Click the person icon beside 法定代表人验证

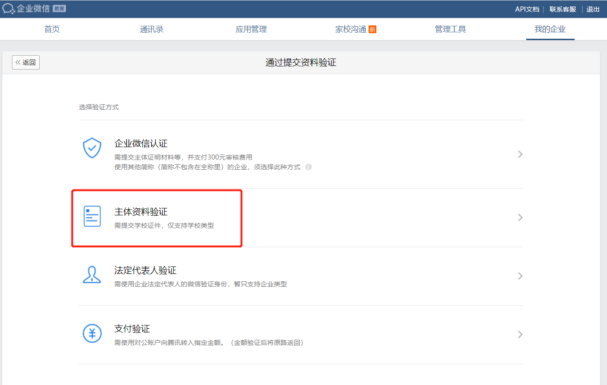pyautogui.click(x=92, y=274)
